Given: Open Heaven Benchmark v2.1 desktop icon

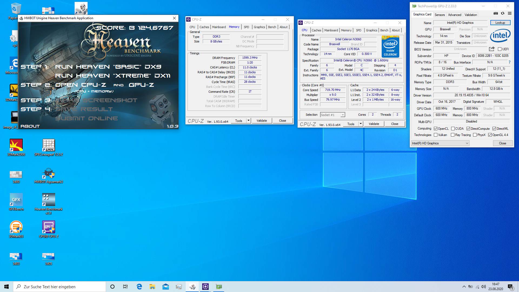Looking at the screenshot, I should (49, 204).
